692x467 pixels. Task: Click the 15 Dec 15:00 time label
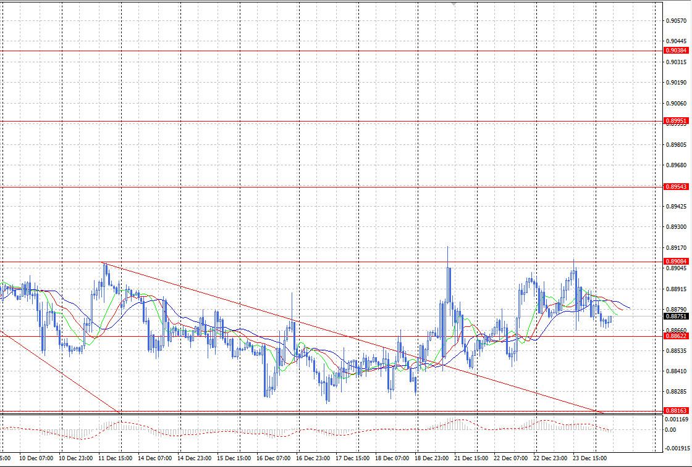click(234, 458)
